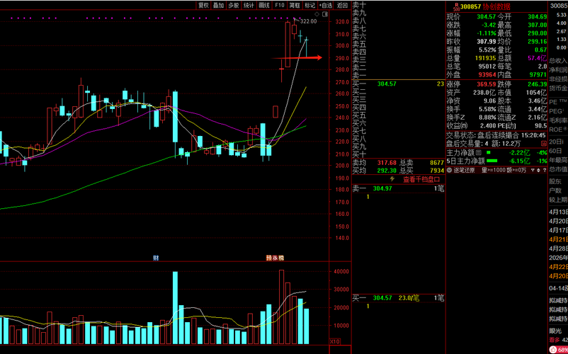The width and height of the screenshot is (568, 354).
Task: Switch to 简框 simple frame
Action: (x=295, y=5)
